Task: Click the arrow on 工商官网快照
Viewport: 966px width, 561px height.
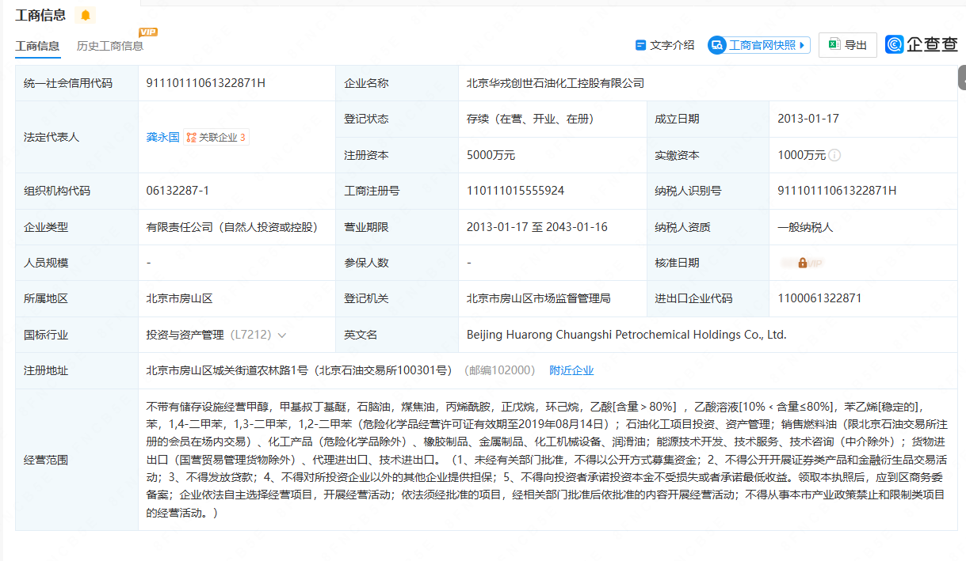Action: pos(802,45)
